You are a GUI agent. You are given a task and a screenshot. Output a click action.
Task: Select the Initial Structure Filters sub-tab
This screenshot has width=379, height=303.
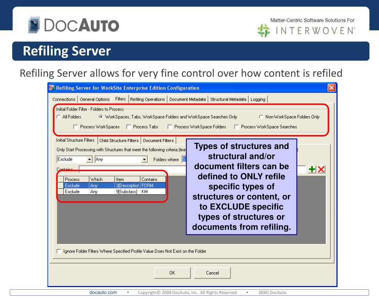(75, 140)
